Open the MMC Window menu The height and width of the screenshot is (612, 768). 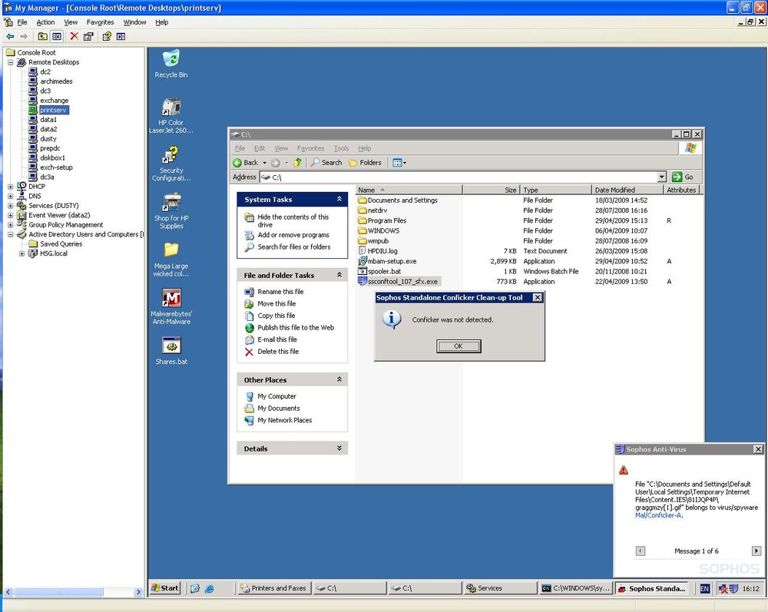pos(134,22)
